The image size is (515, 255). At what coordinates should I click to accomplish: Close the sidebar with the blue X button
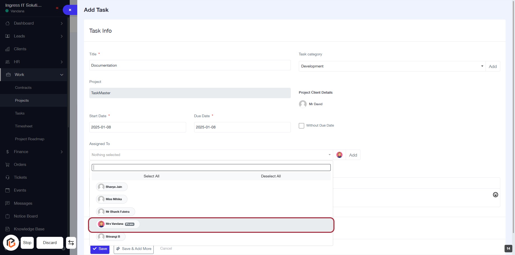(70, 10)
